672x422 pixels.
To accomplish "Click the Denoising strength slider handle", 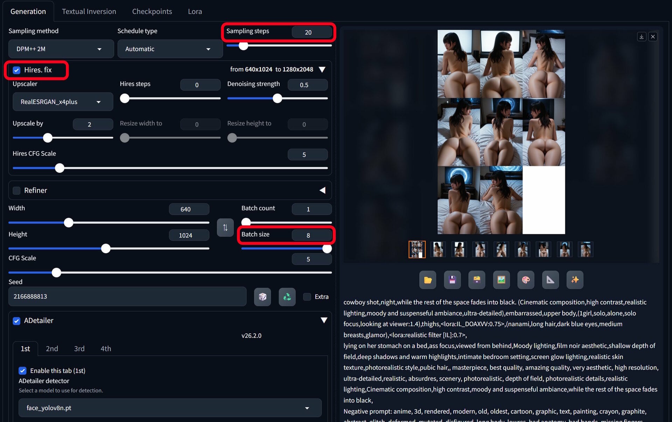I will tap(277, 98).
